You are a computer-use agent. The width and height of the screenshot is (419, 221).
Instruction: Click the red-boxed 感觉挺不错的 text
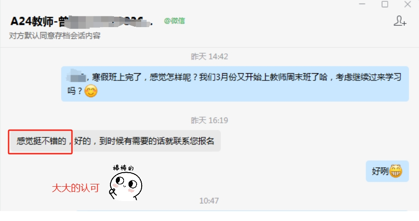(x=42, y=141)
